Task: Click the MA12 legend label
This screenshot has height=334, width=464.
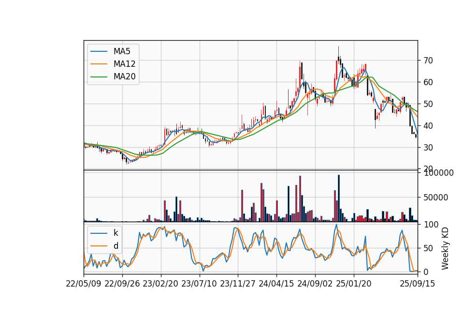Action: click(x=124, y=64)
